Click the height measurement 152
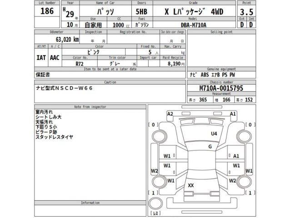The image size is (291, 218). click(x=249, y=100)
